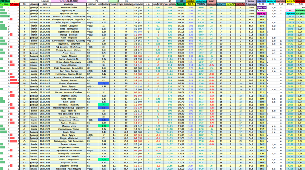Click the 'Вест Гем - Лестер' cell
Viewport: 305px width, 170px height.
[69, 71]
